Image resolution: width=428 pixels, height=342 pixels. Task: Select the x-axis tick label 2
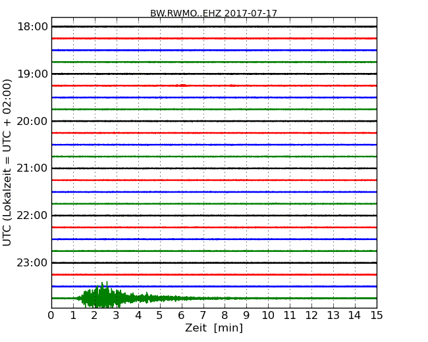[x=95, y=315]
